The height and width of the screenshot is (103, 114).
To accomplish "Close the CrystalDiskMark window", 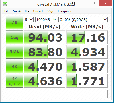I will pos(105,3).
